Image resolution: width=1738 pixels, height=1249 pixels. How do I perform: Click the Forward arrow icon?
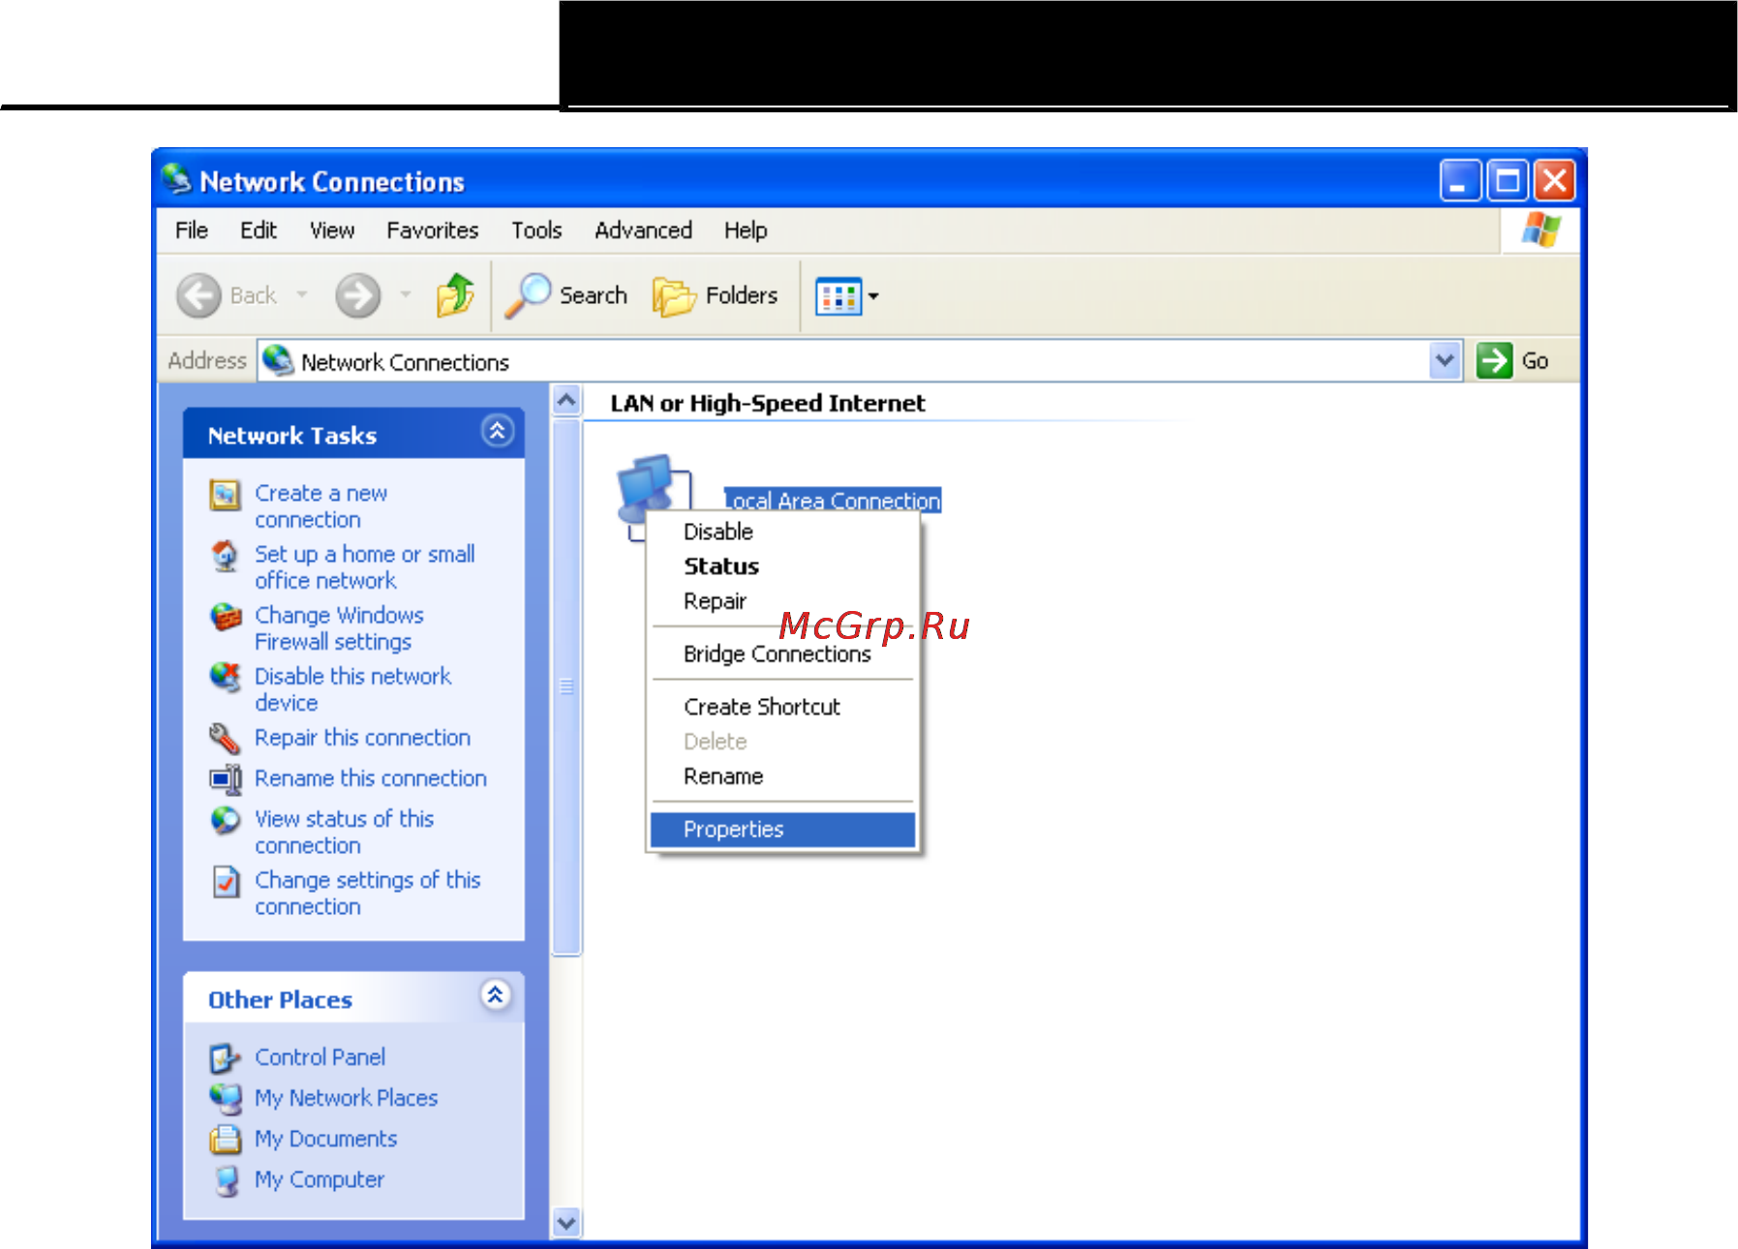pyautogui.click(x=357, y=295)
